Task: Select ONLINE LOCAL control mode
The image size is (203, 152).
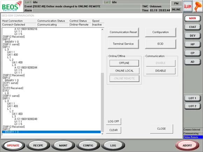Action: [x=124, y=71]
